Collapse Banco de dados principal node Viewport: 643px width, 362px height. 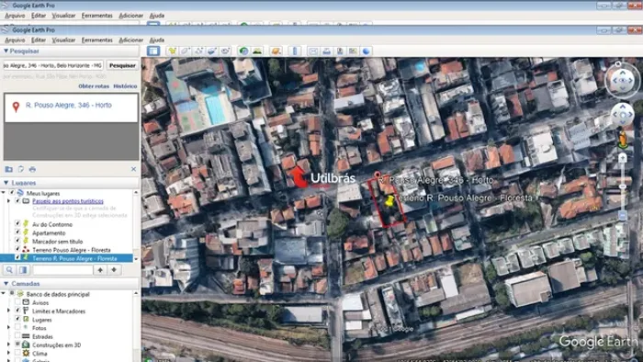tap(4, 293)
